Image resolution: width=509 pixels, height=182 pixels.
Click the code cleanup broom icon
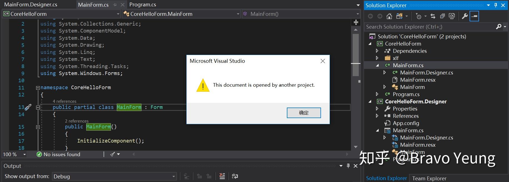(x=112, y=154)
